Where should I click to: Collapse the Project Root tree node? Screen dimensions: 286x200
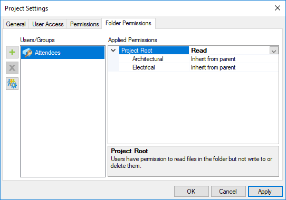click(x=113, y=51)
